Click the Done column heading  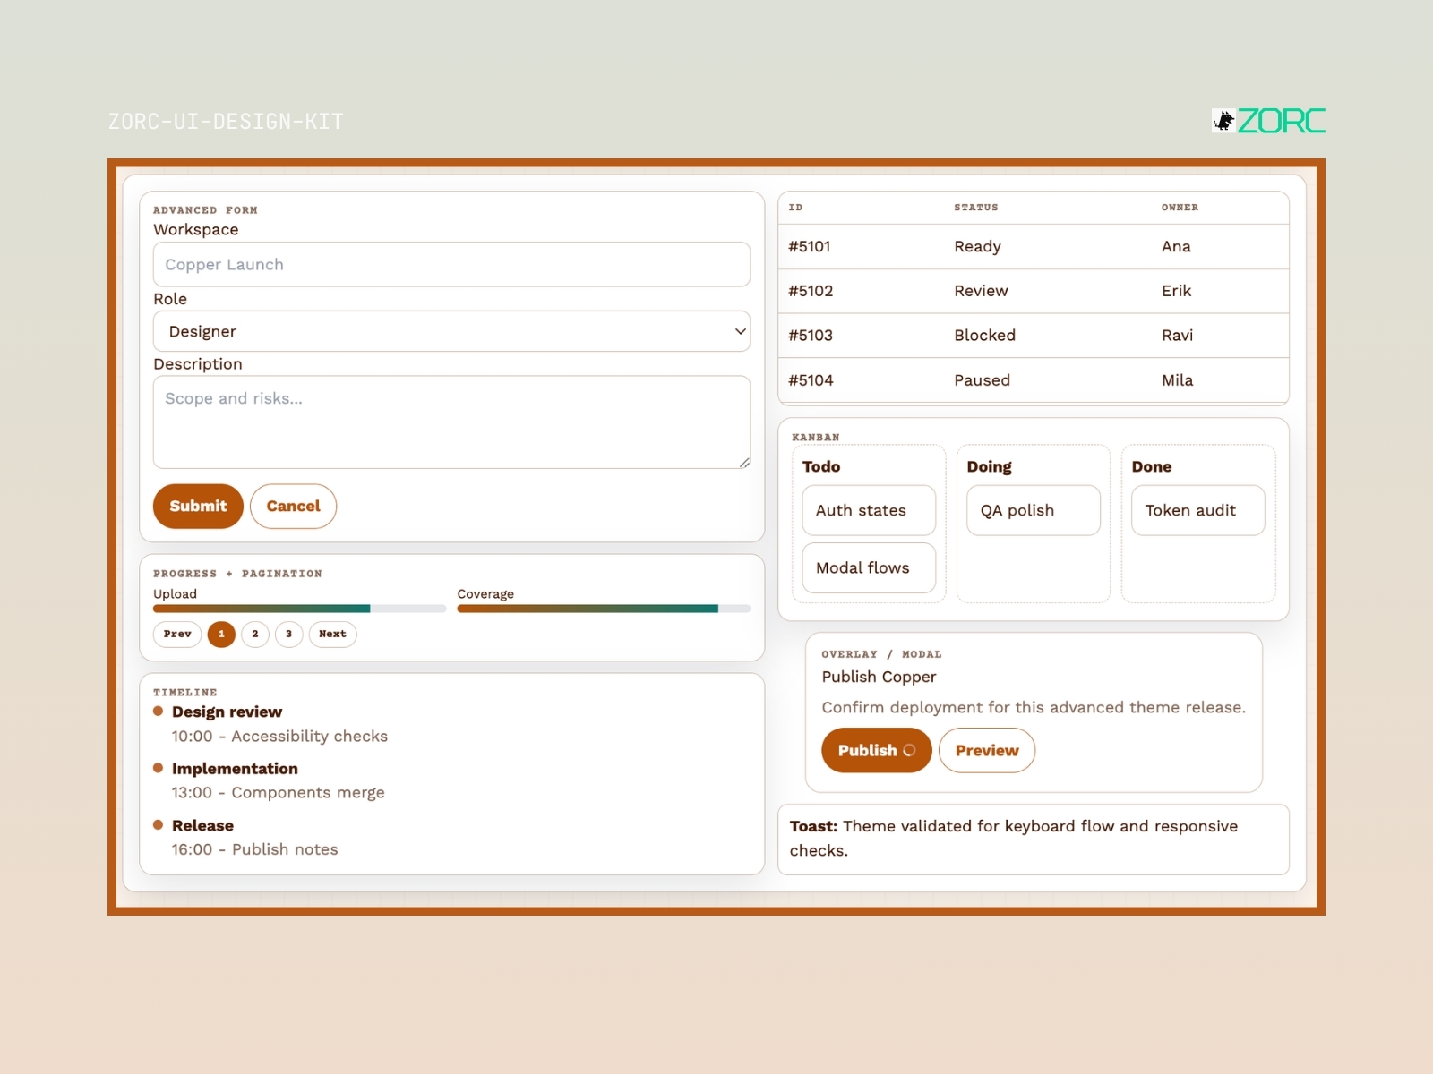(1151, 466)
